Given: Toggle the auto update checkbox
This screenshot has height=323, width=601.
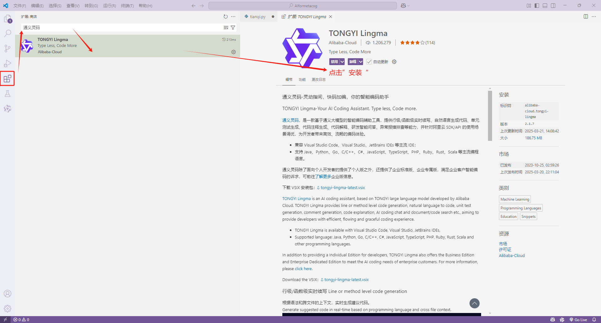Looking at the screenshot, I should point(369,62).
